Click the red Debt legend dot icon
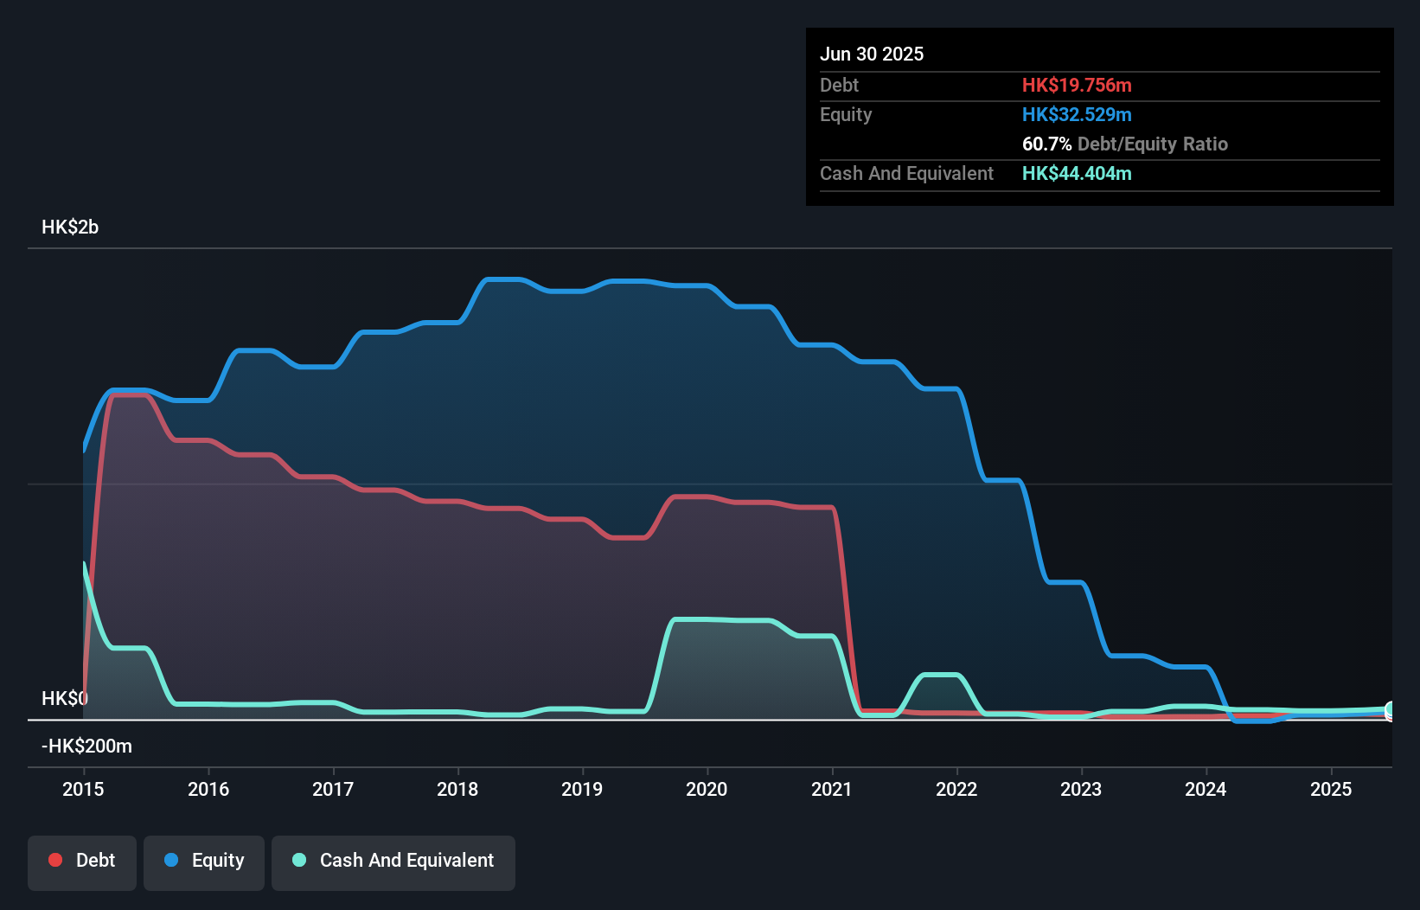Screen dimensions: 1420x910 tap(54, 860)
